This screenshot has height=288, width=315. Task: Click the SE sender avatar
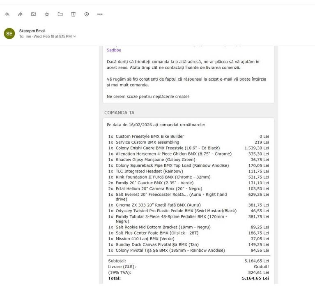tap(9, 33)
